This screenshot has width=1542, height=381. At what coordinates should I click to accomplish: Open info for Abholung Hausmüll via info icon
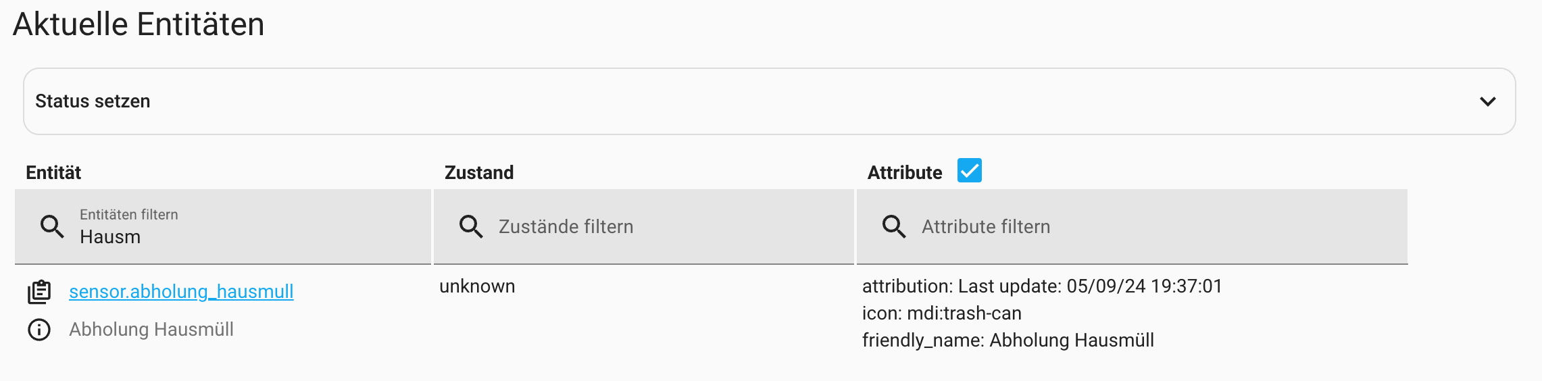click(x=39, y=330)
